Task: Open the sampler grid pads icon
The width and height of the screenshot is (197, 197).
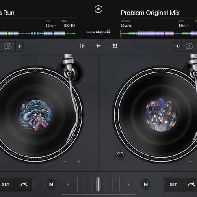Action: tap(115, 46)
